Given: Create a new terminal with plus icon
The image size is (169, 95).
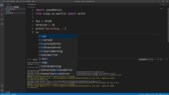Looking at the screenshot, I should tap(155, 59).
